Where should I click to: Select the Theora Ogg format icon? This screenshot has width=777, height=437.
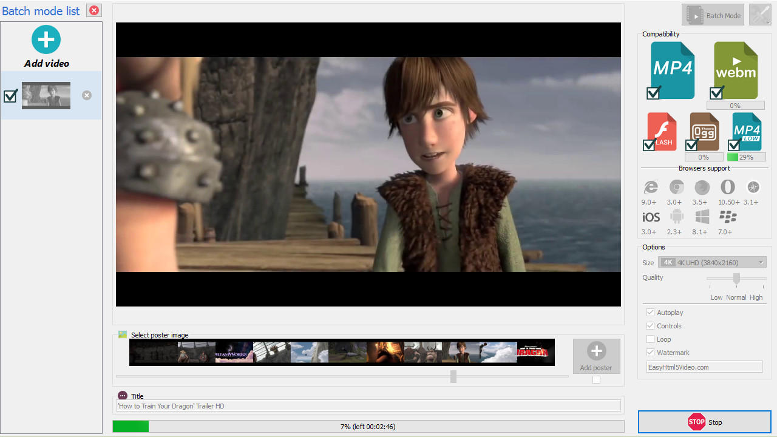pyautogui.click(x=704, y=131)
